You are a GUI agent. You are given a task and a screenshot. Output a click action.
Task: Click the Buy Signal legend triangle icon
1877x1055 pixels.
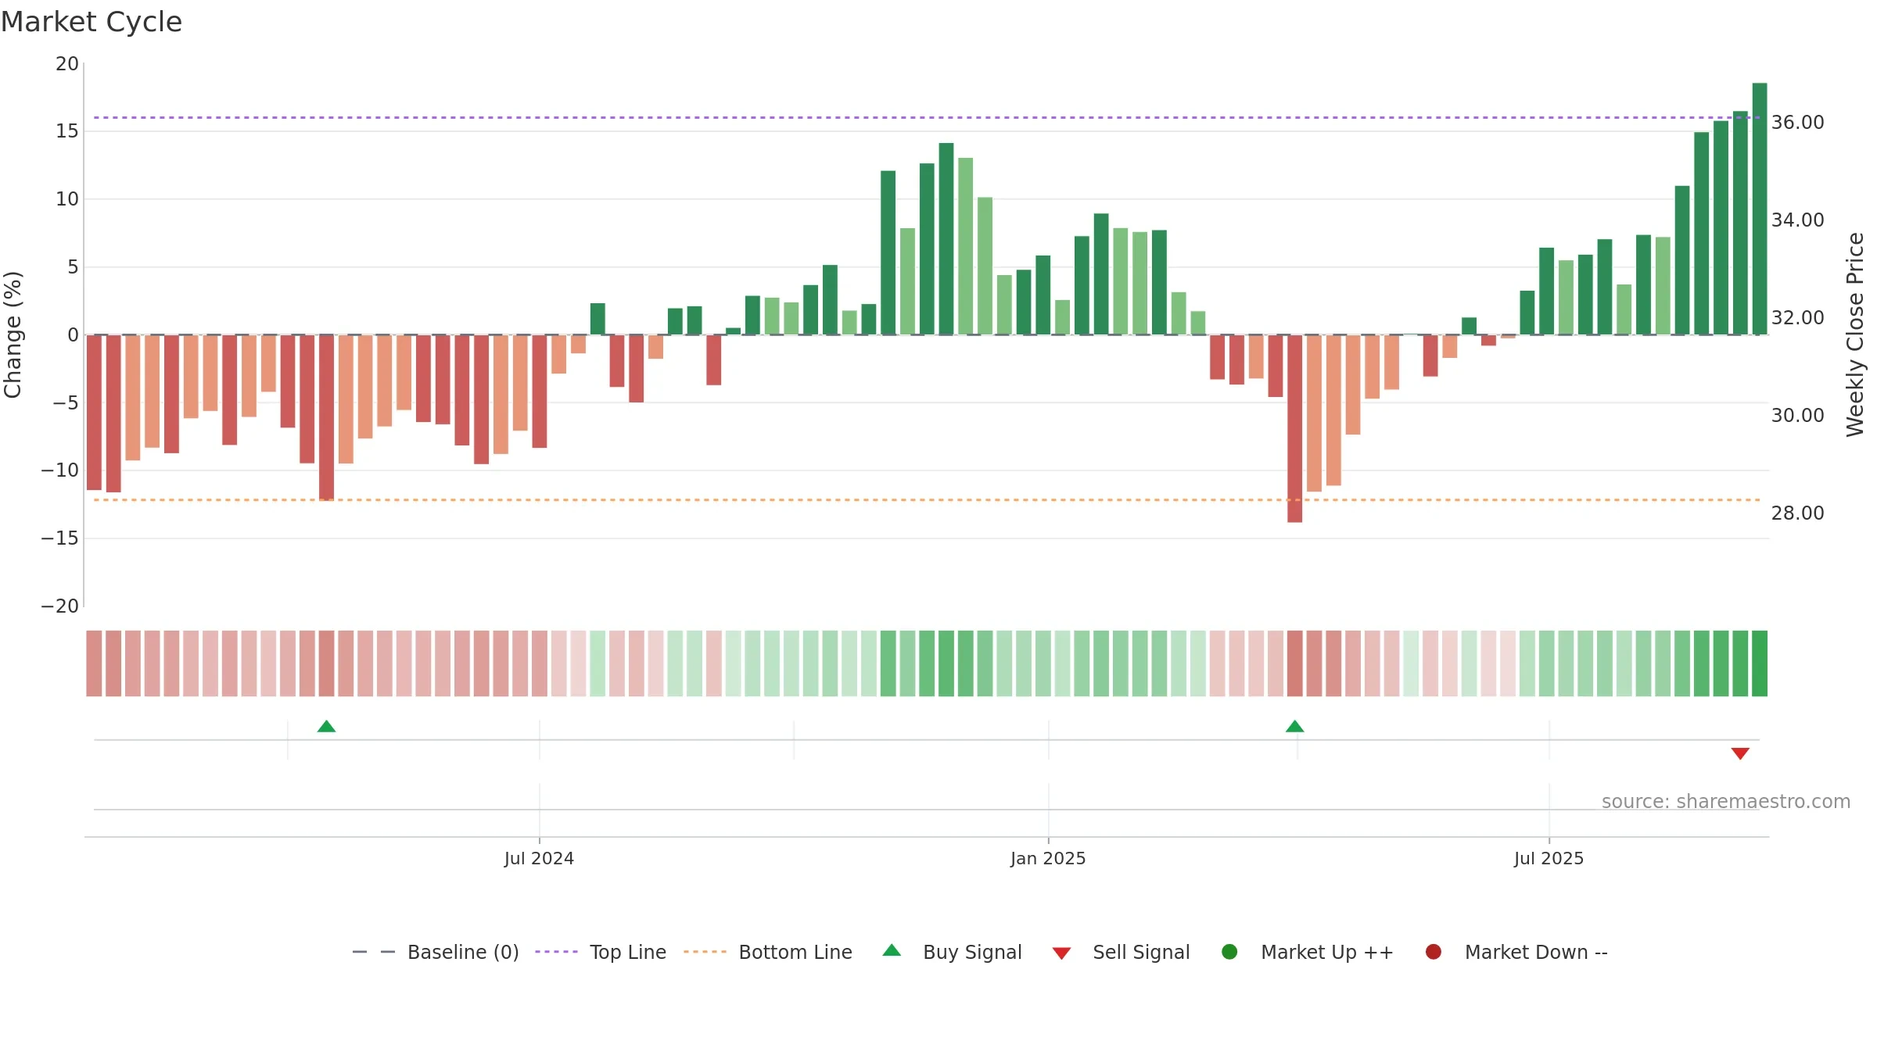(x=892, y=950)
